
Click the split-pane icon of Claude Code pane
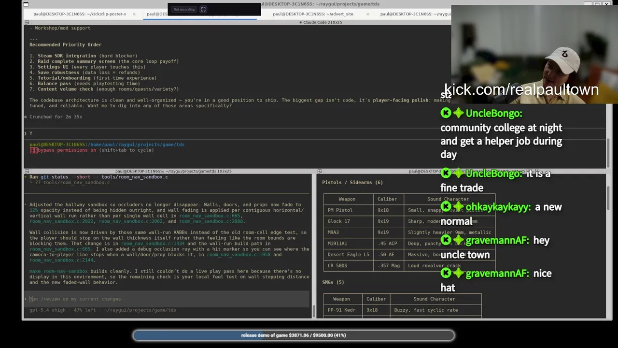[27, 22]
